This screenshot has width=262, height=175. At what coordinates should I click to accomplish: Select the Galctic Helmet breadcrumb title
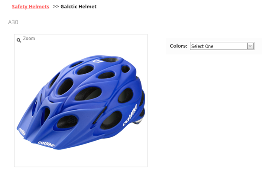[x=79, y=7]
